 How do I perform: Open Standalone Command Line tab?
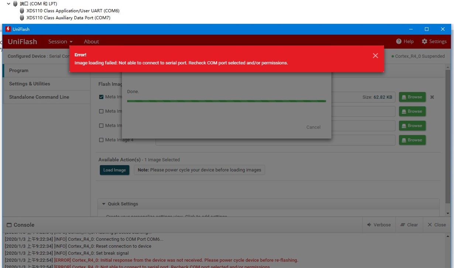tap(46, 97)
